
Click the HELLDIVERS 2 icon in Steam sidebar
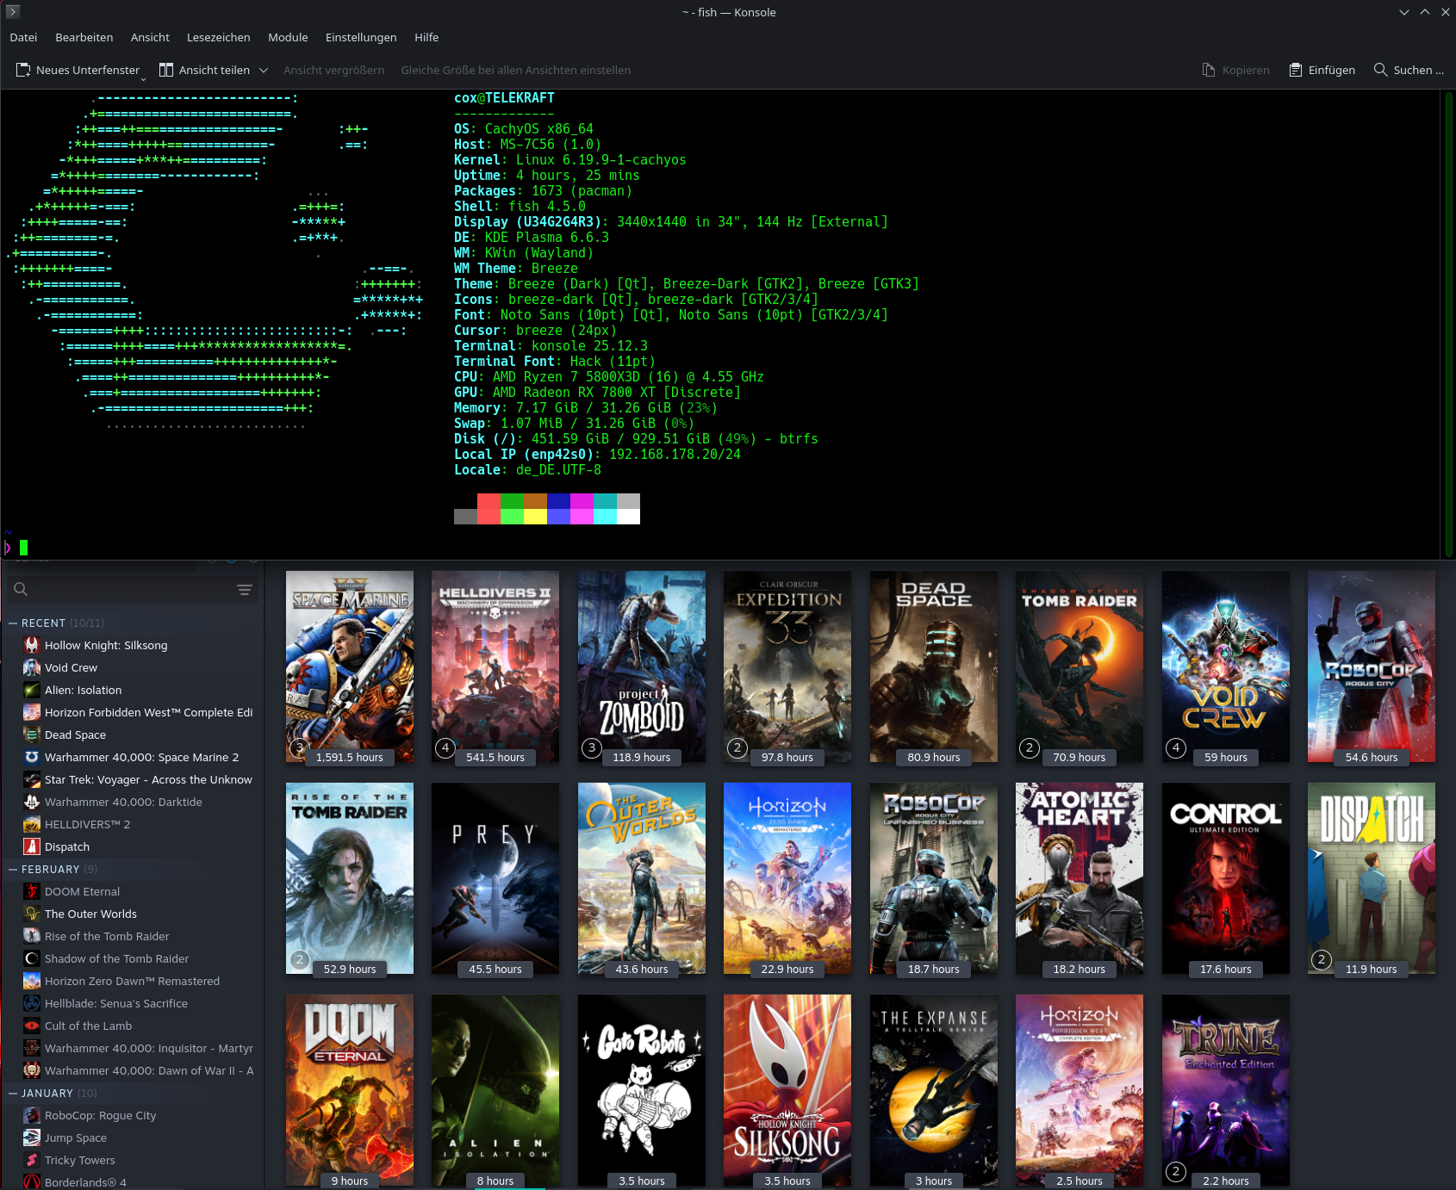point(32,824)
